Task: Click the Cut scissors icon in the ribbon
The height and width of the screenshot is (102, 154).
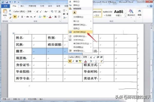Action: click(10, 10)
